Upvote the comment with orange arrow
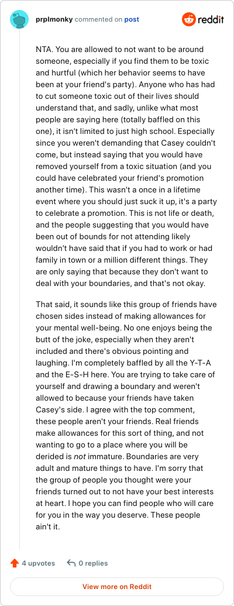 coord(15,563)
